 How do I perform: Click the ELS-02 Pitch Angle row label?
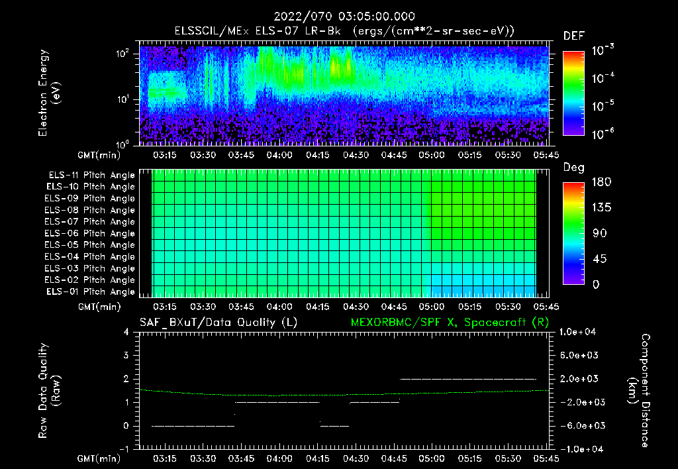pos(90,280)
